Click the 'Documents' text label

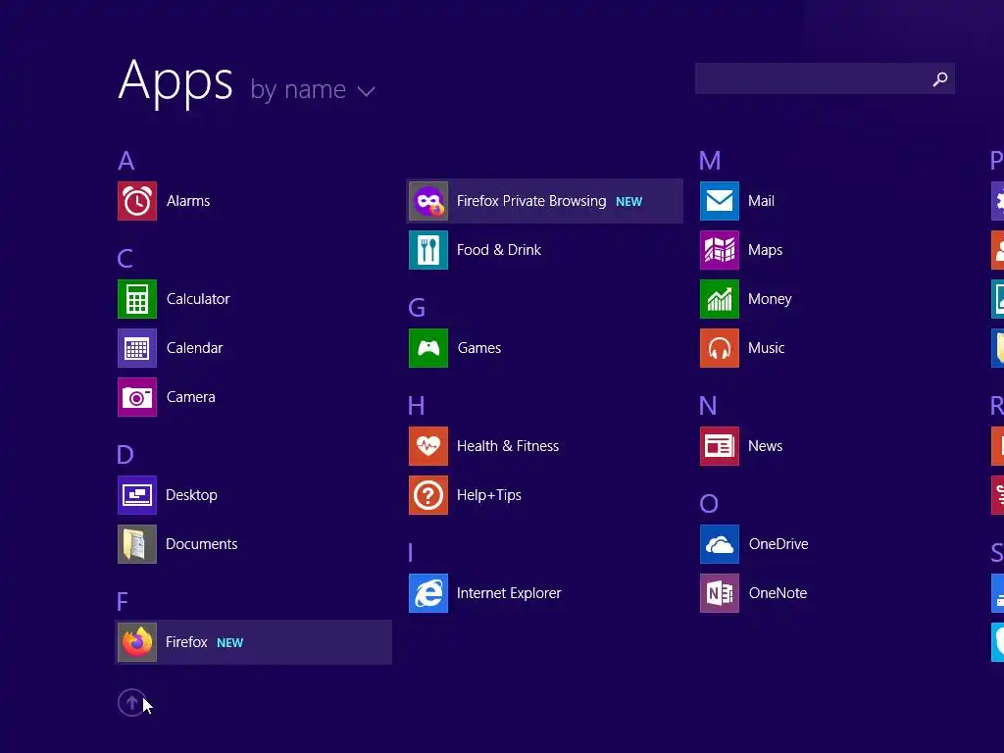point(202,544)
